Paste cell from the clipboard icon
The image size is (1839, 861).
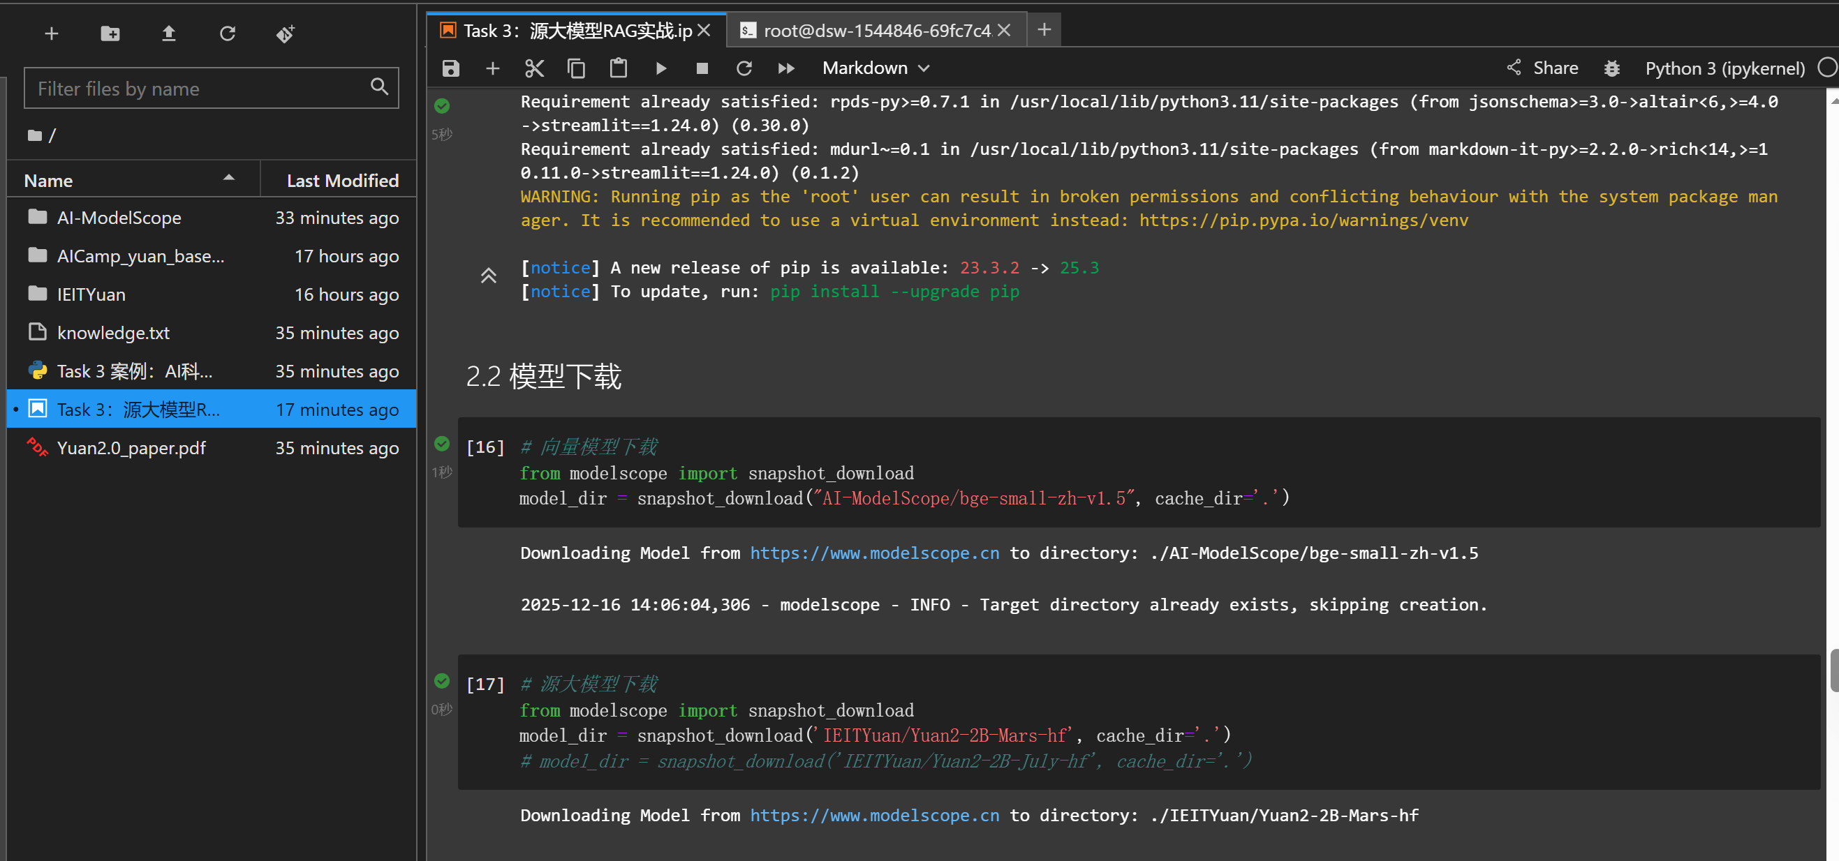coord(618,68)
